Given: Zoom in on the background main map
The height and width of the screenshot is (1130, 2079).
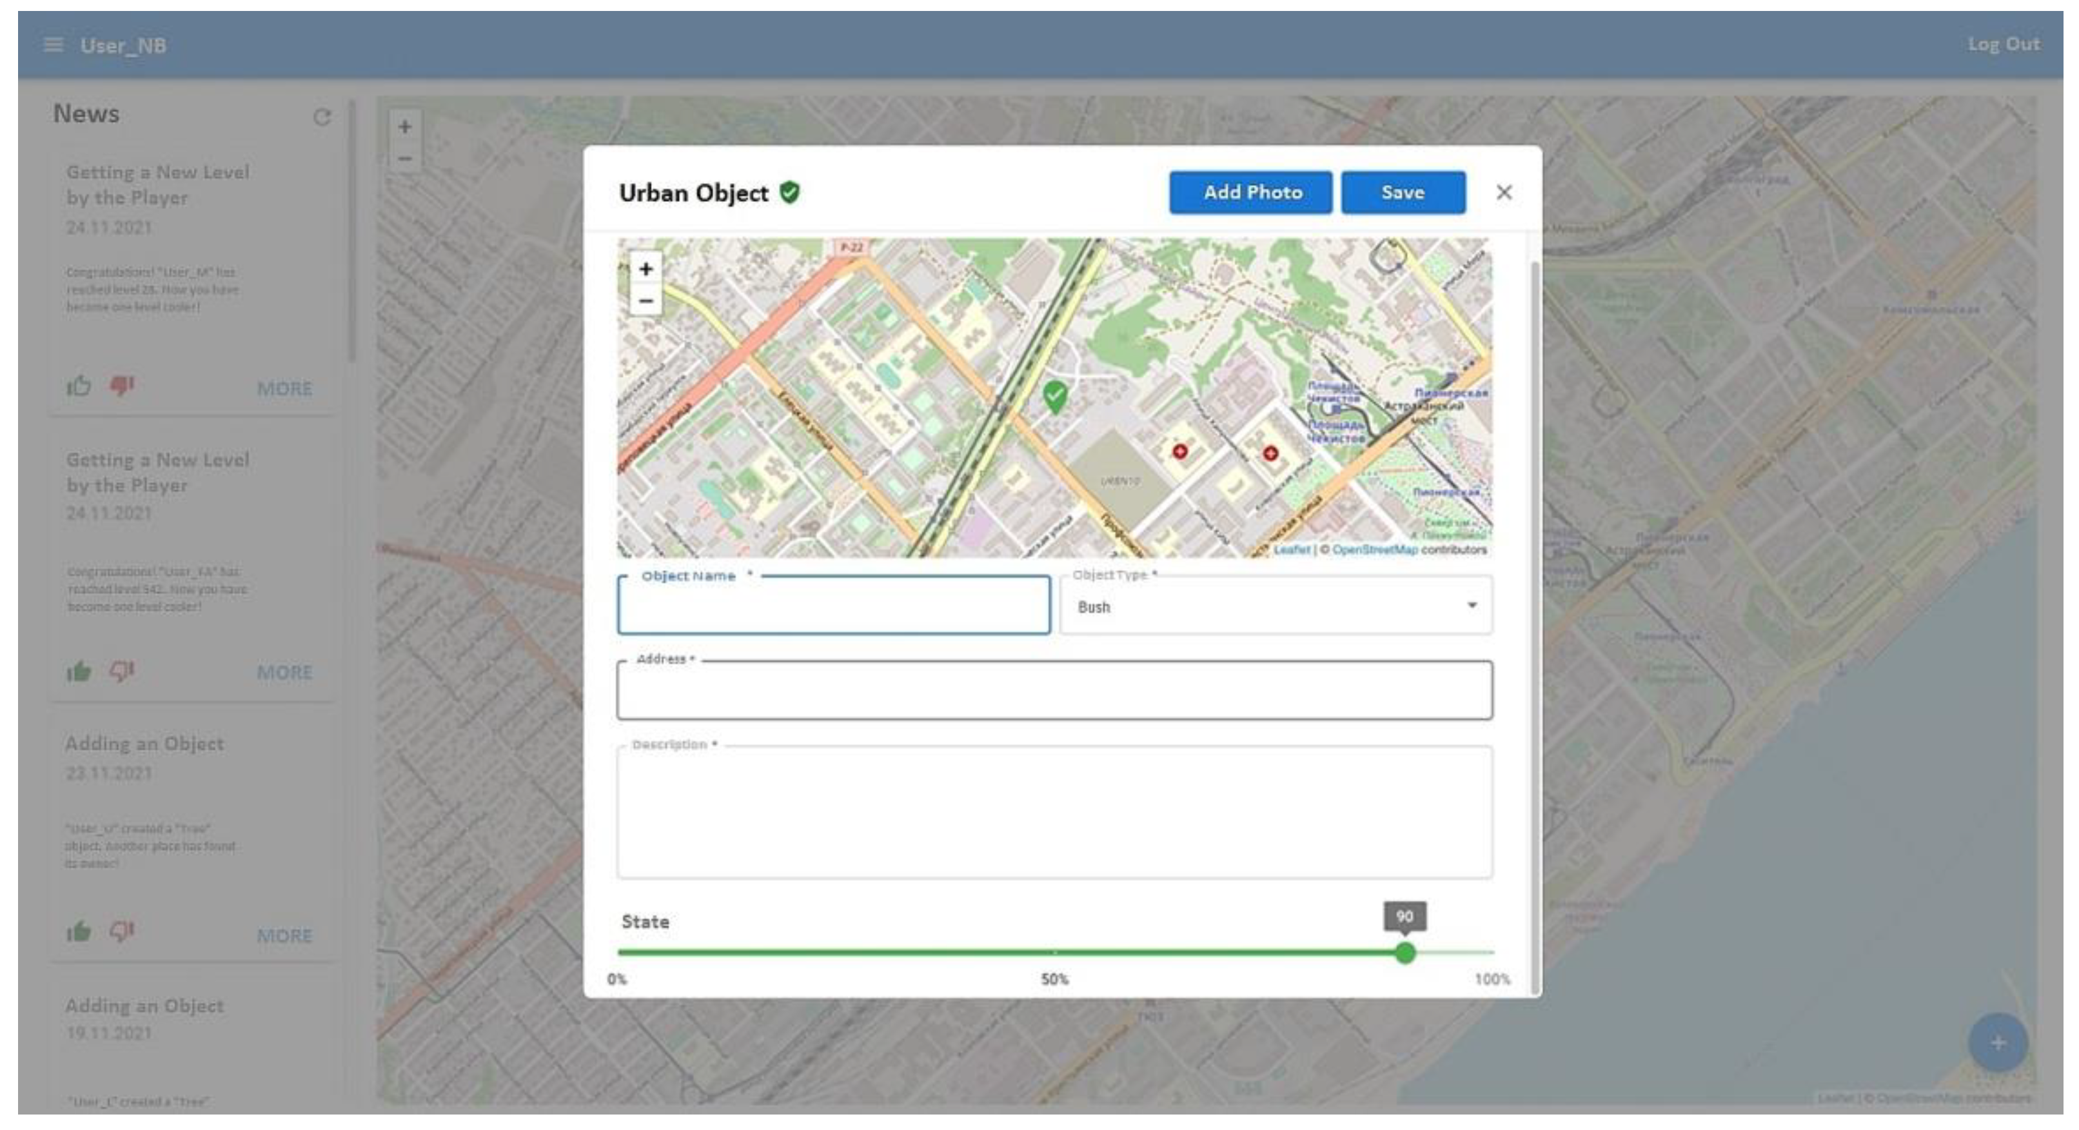Looking at the screenshot, I should click(405, 126).
